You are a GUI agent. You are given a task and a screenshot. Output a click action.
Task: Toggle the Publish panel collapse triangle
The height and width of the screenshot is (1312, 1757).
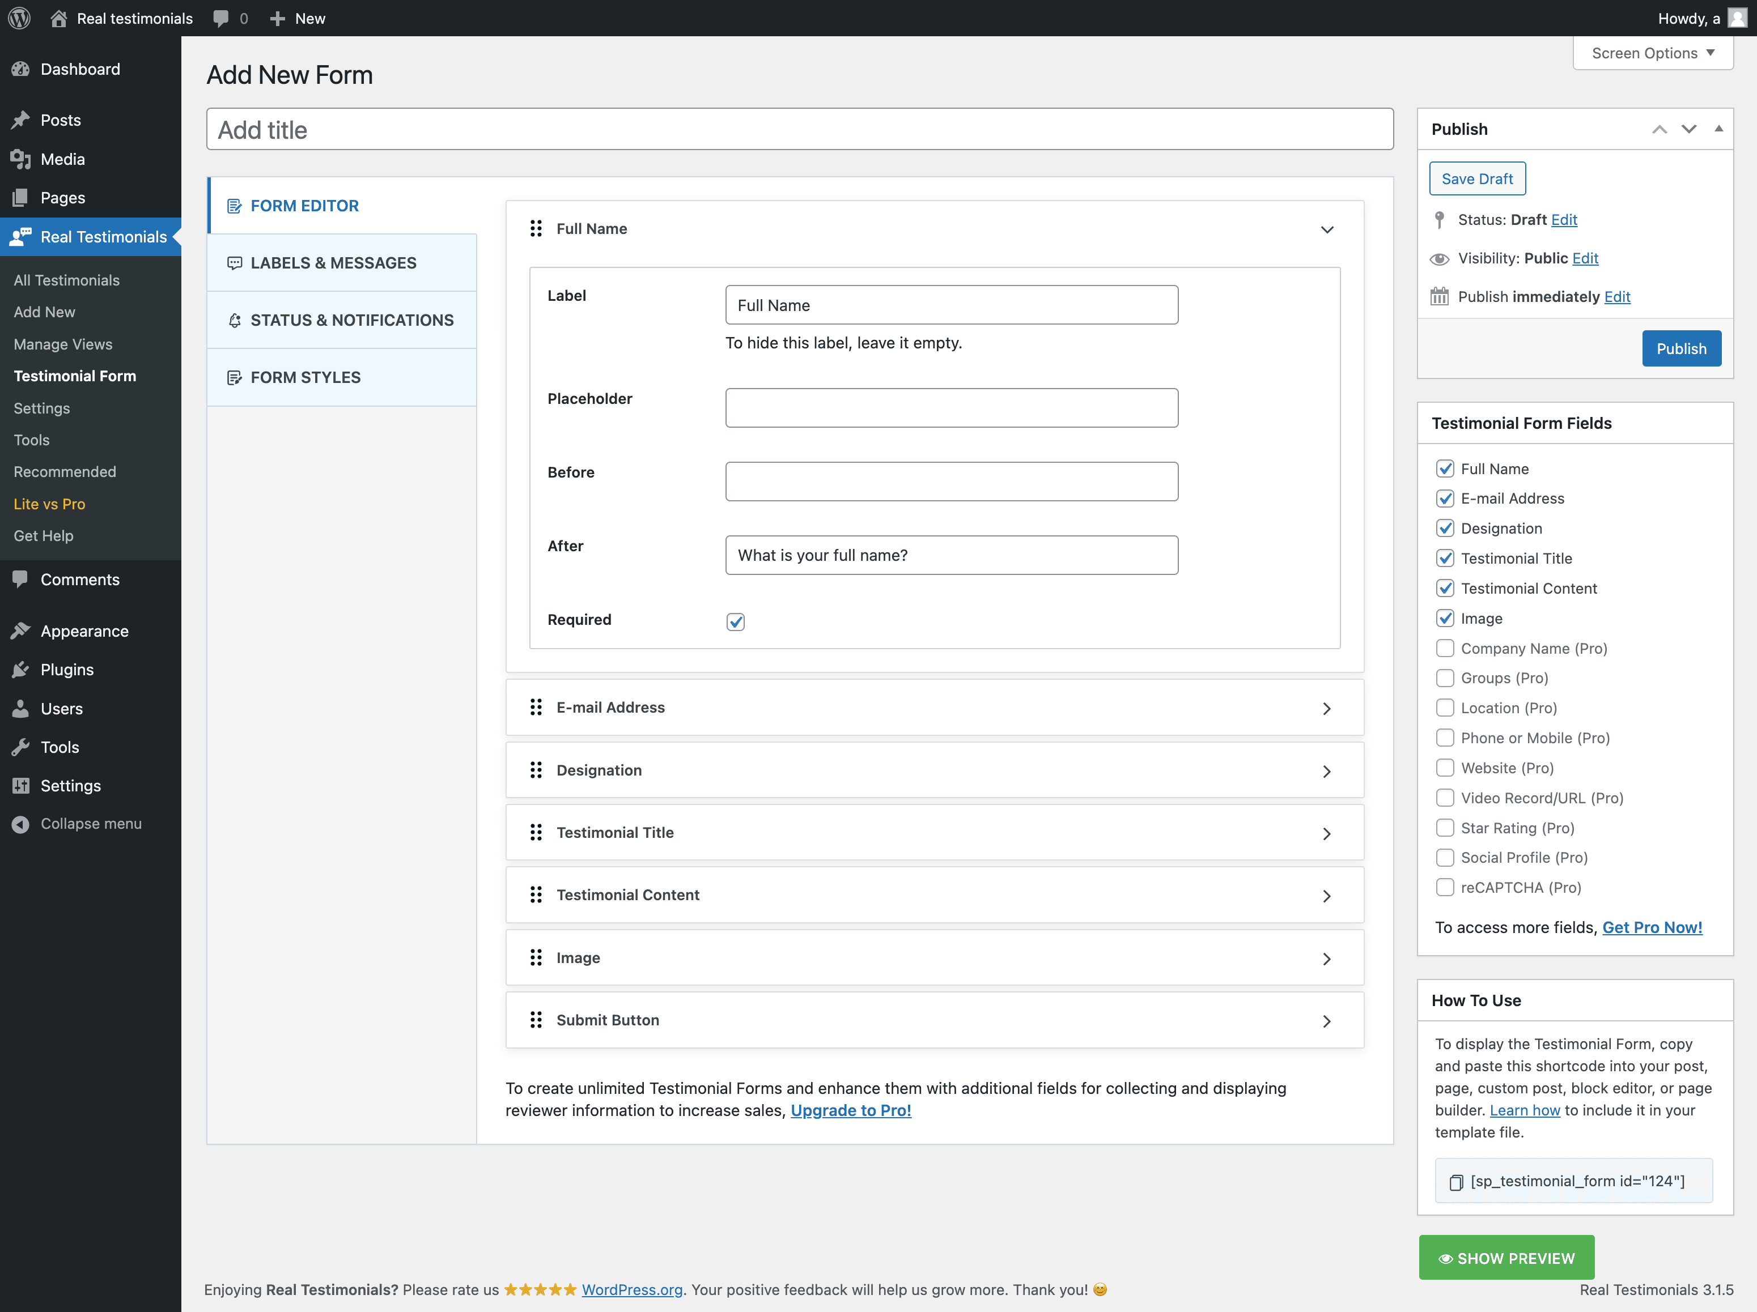point(1718,129)
